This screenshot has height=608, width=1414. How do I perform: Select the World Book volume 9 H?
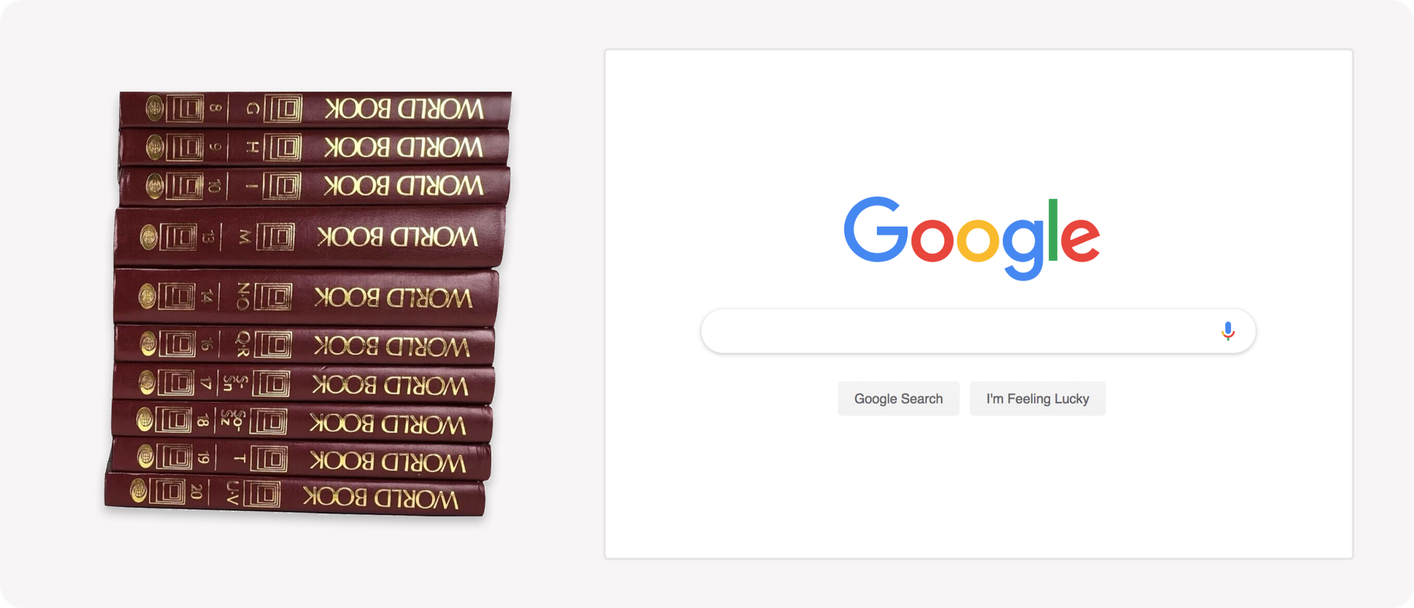pyautogui.click(x=315, y=147)
